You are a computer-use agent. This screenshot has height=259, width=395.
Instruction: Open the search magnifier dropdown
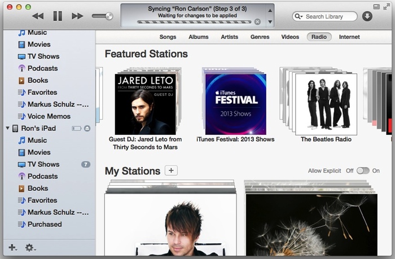click(x=299, y=16)
